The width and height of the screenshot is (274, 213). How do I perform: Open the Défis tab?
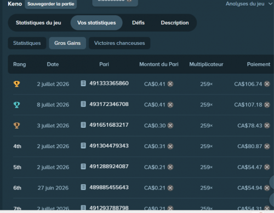138,23
